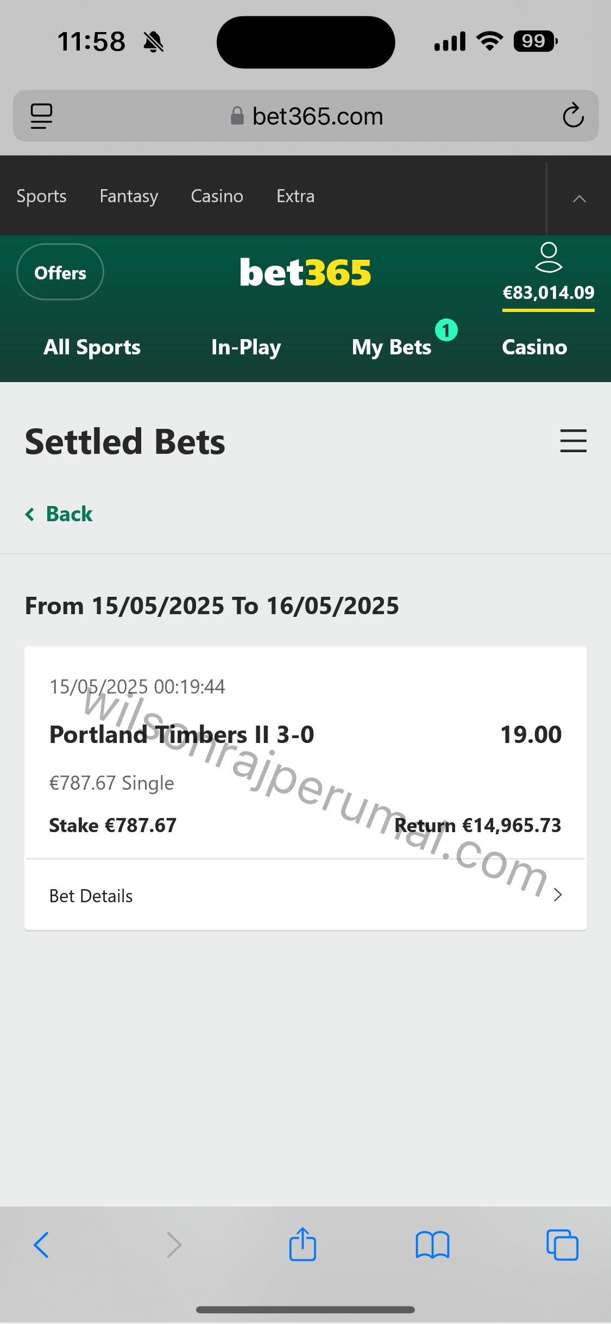Image resolution: width=611 pixels, height=1324 pixels.
Task: Expand Bet Details with the right chevron
Action: pos(558,895)
